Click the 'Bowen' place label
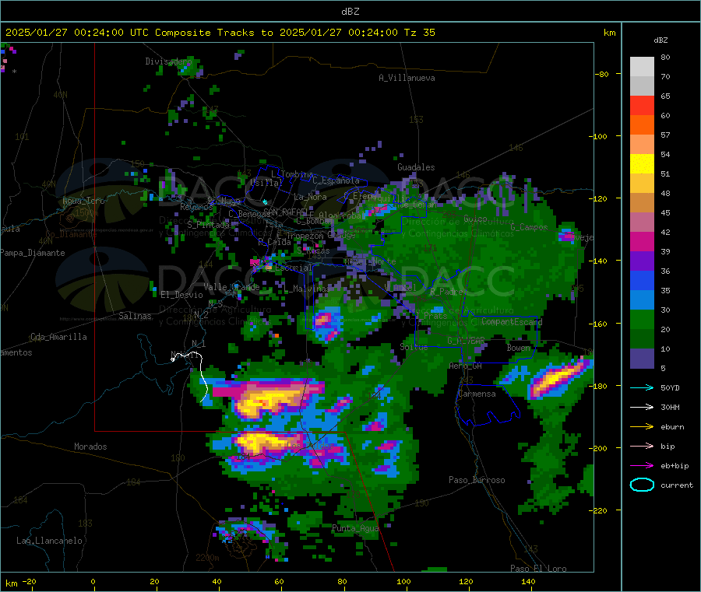 coord(519,348)
